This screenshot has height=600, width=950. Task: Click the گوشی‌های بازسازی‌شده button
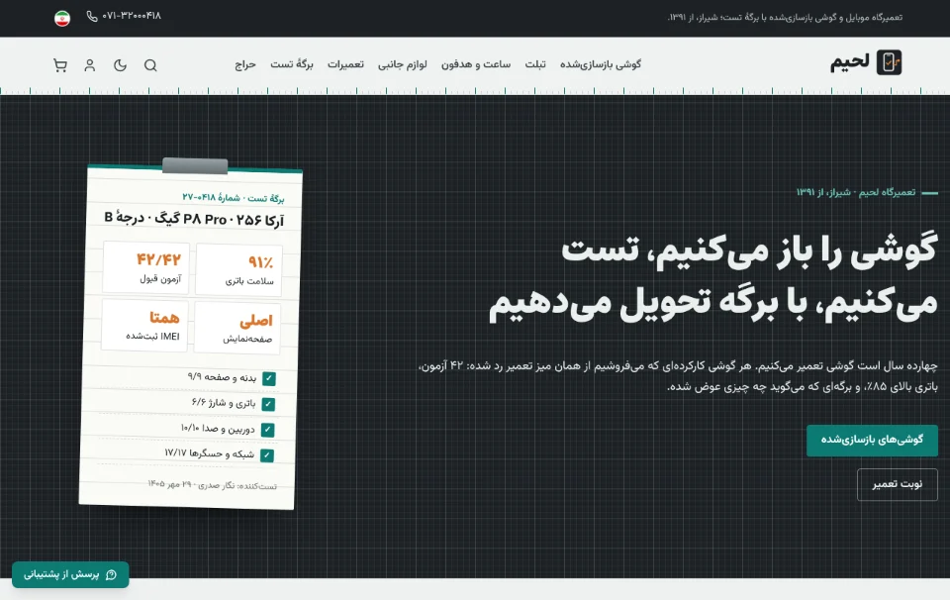coord(872,440)
